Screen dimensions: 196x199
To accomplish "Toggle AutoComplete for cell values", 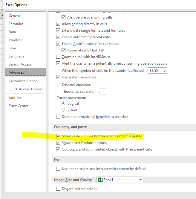I will tap(58, 44).
